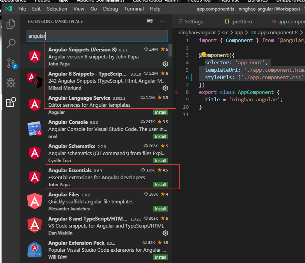Open Extensions panel more actions ellipsis
Viewport: 305px width, 263px height.
(162, 21)
